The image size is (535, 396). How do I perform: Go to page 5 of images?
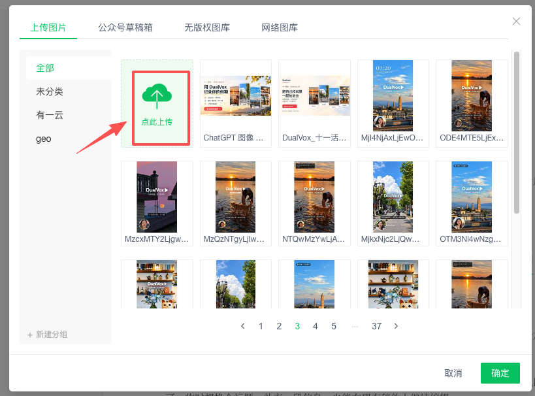(334, 326)
